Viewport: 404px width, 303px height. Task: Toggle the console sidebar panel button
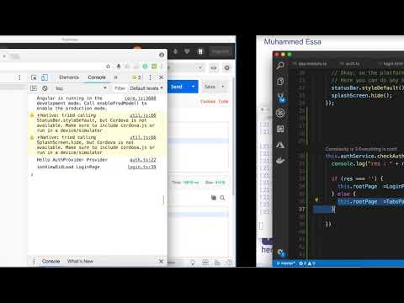tap(34, 88)
